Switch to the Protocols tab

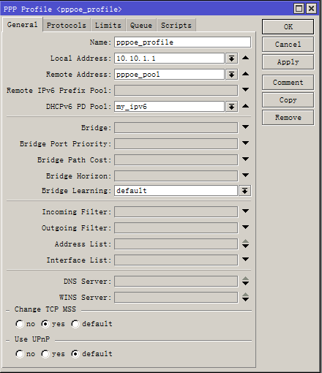coord(67,25)
